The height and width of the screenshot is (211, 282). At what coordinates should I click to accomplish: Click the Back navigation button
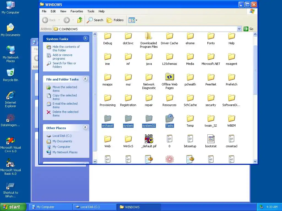(49, 20)
